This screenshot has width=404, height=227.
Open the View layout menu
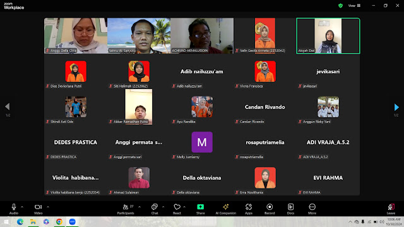click(354, 6)
